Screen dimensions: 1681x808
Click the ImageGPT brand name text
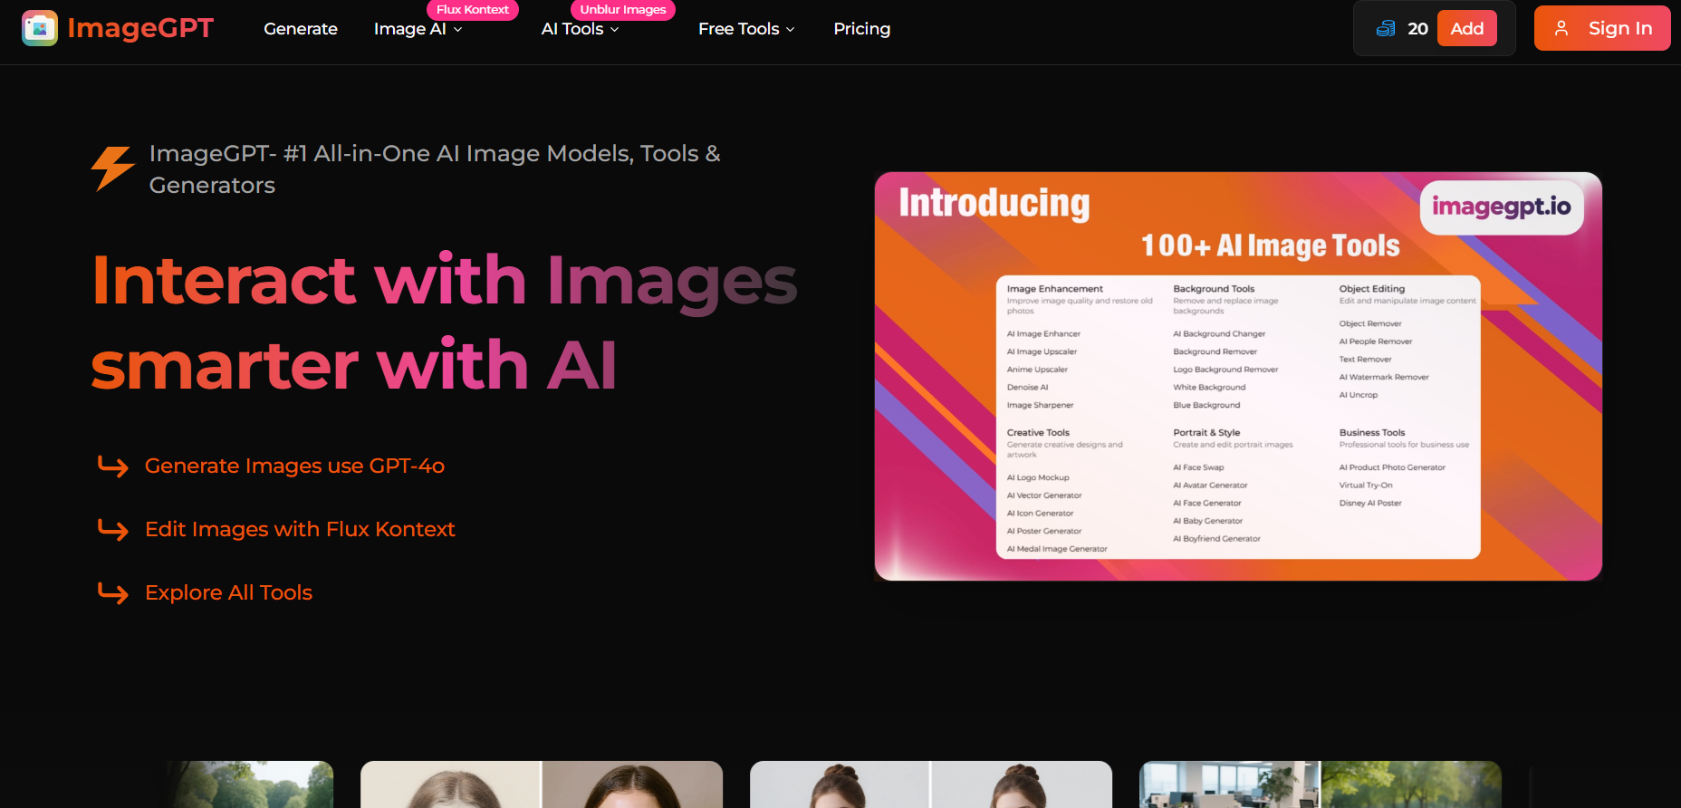click(x=140, y=28)
